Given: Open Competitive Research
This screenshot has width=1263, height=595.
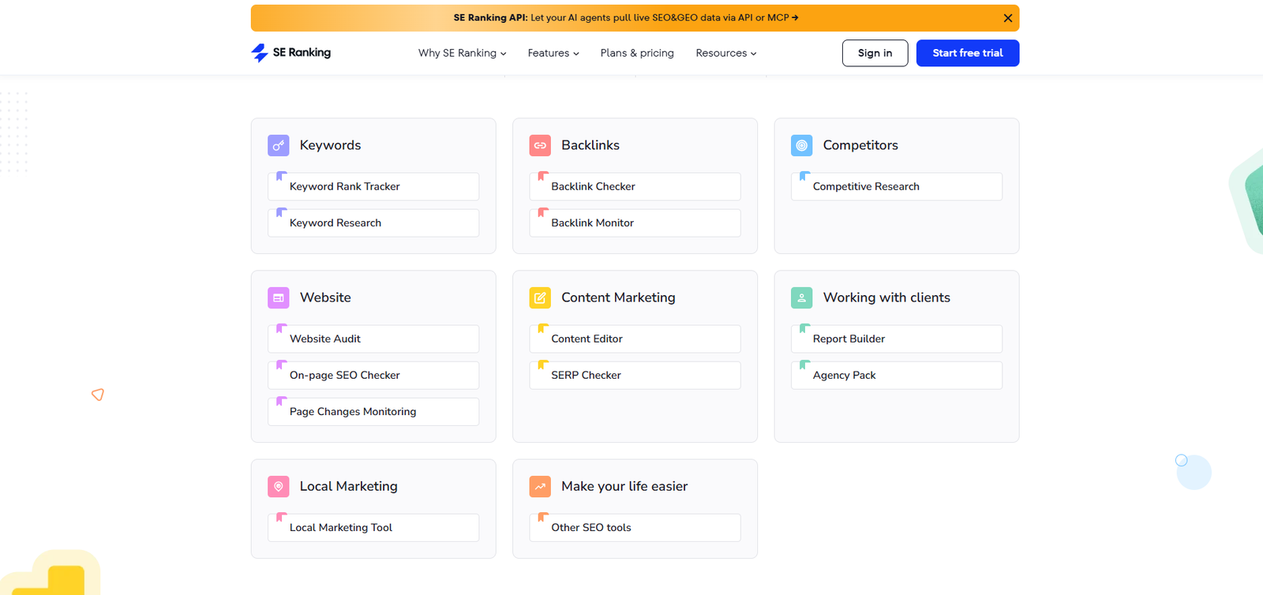Looking at the screenshot, I should point(897,186).
